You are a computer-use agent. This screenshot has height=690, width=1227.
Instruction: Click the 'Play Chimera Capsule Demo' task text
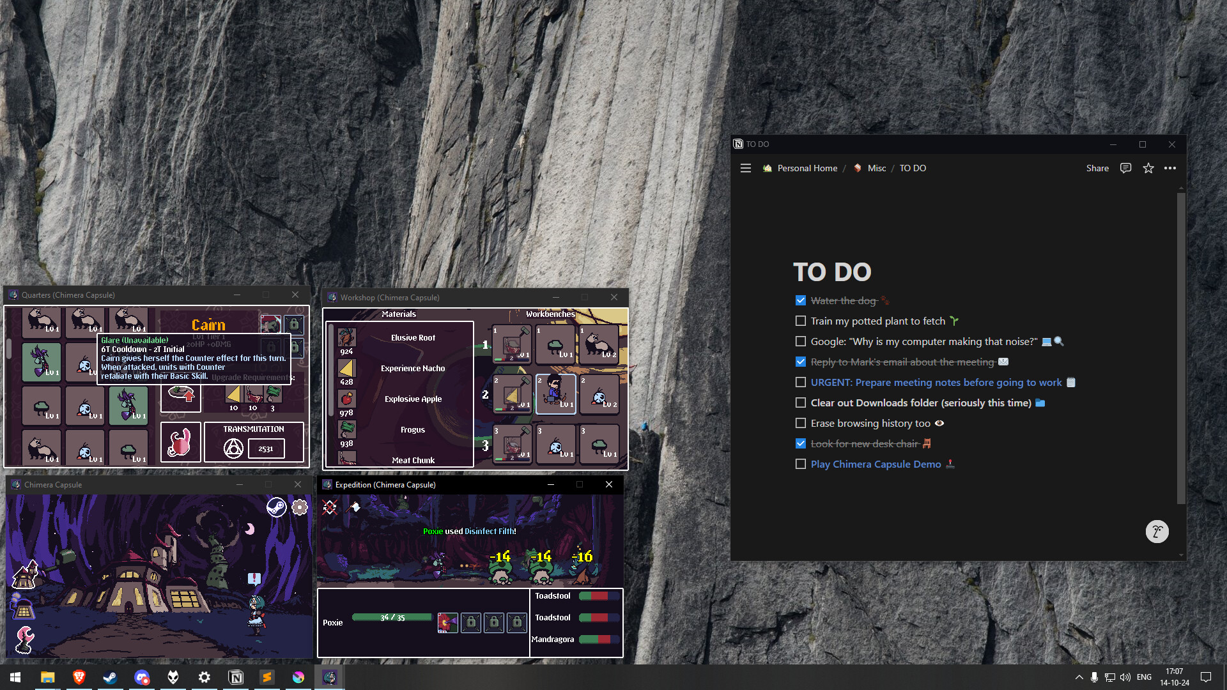876,464
